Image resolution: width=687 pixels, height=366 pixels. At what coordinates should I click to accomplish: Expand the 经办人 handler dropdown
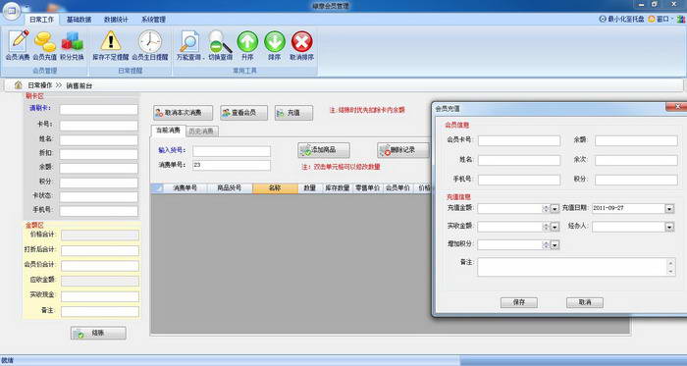point(669,227)
